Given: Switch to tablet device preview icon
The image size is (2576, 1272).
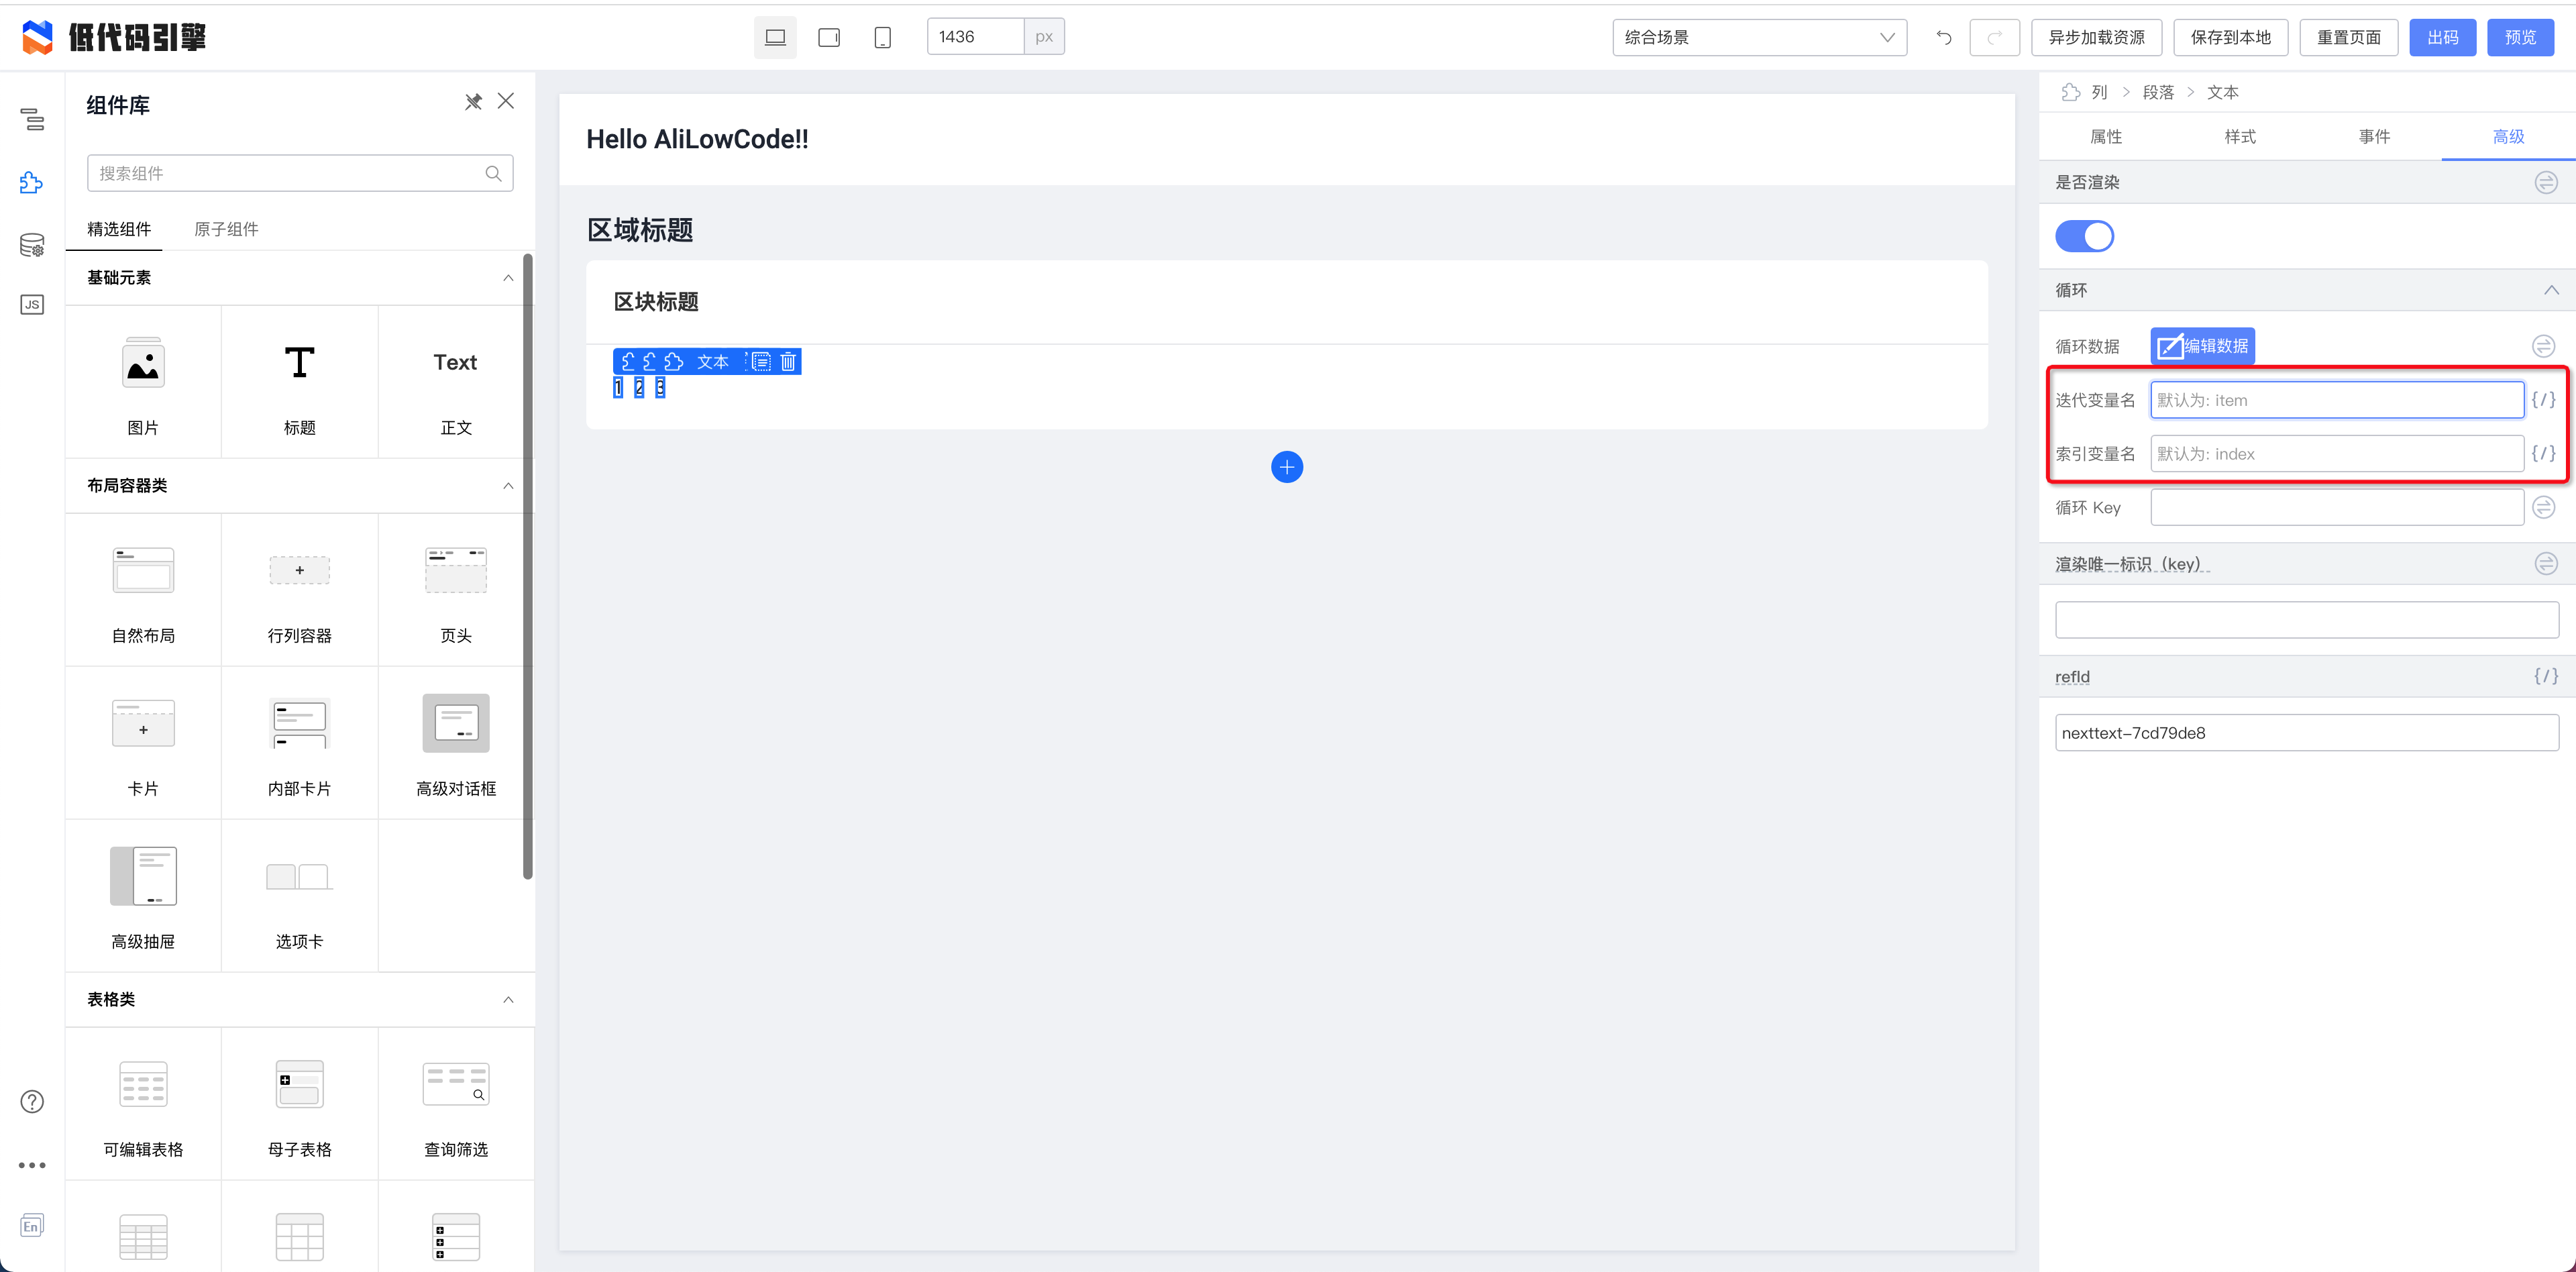Looking at the screenshot, I should tap(829, 37).
